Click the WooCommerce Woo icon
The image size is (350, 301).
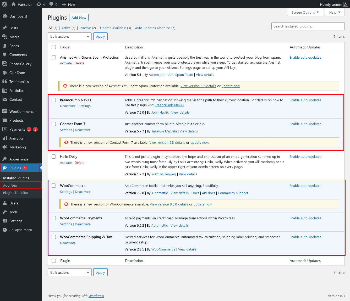tap(5, 112)
